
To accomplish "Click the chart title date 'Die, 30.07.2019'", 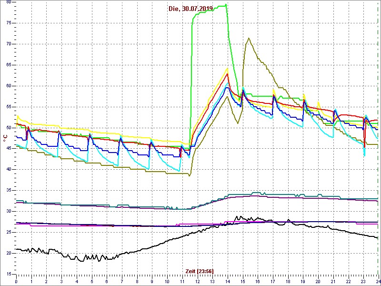I will coord(190,8).
